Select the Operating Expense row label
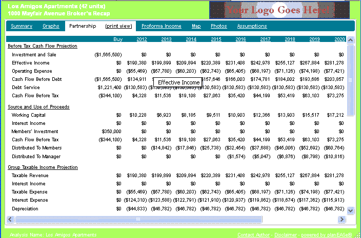The image size is (361, 238). coord(32,71)
